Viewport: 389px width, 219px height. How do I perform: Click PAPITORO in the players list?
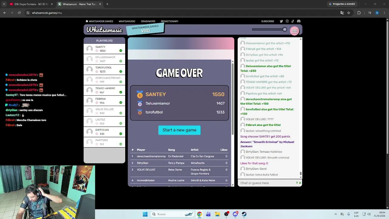[104, 142]
